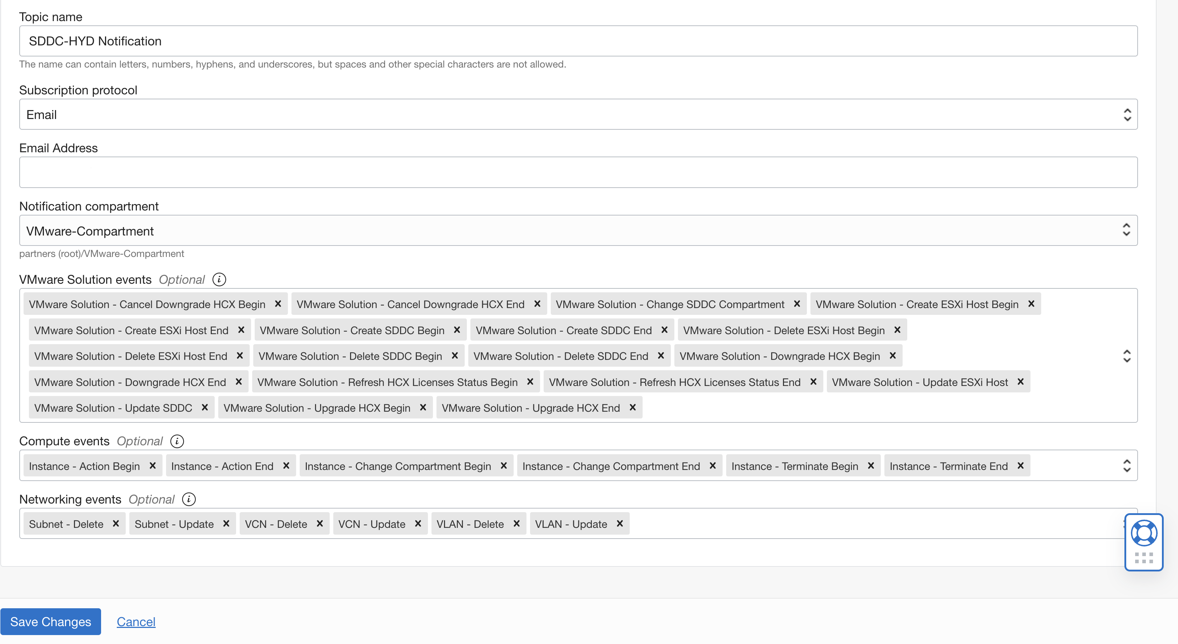Image resolution: width=1178 pixels, height=644 pixels.
Task: Remove the 'VMware Solution - Upgrade HCX End' event
Action: tap(633, 407)
